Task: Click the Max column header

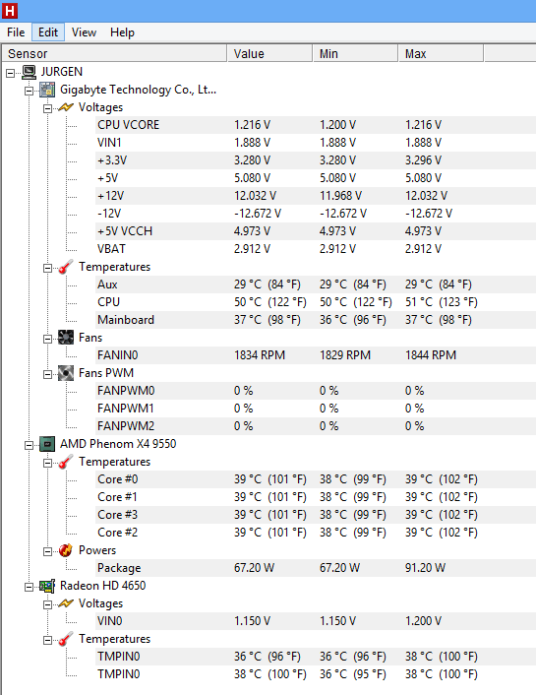Action: tap(441, 53)
